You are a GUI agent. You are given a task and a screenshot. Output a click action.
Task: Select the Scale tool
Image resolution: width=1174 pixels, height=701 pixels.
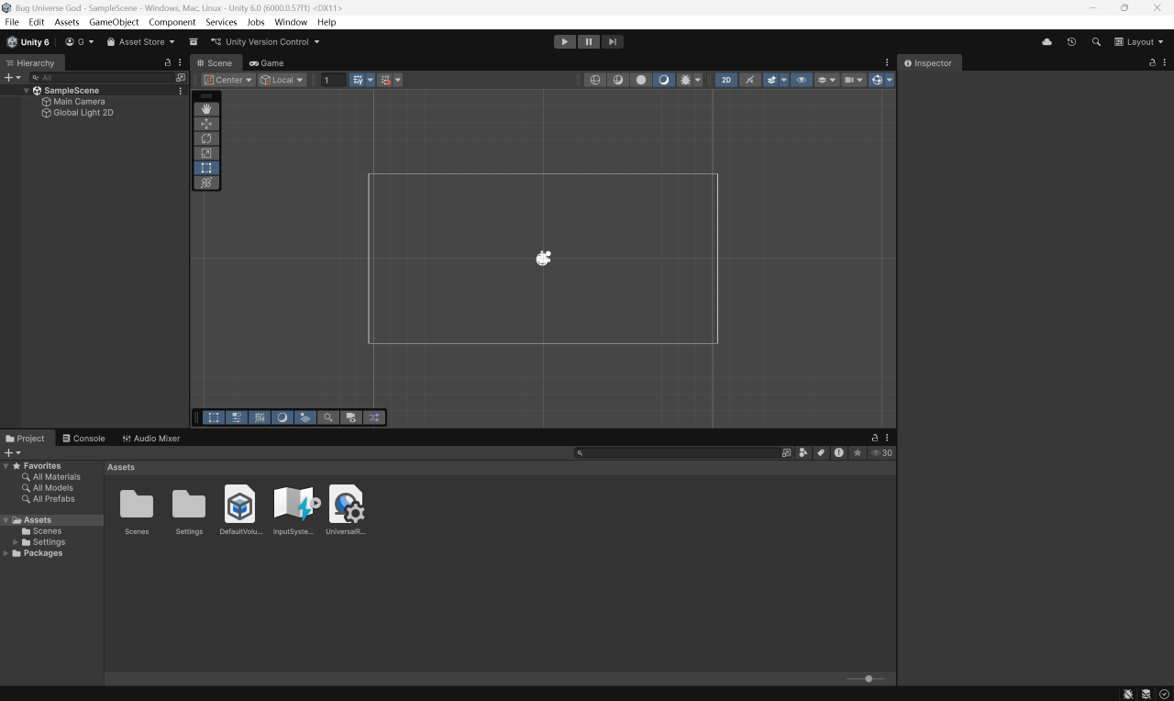click(206, 153)
